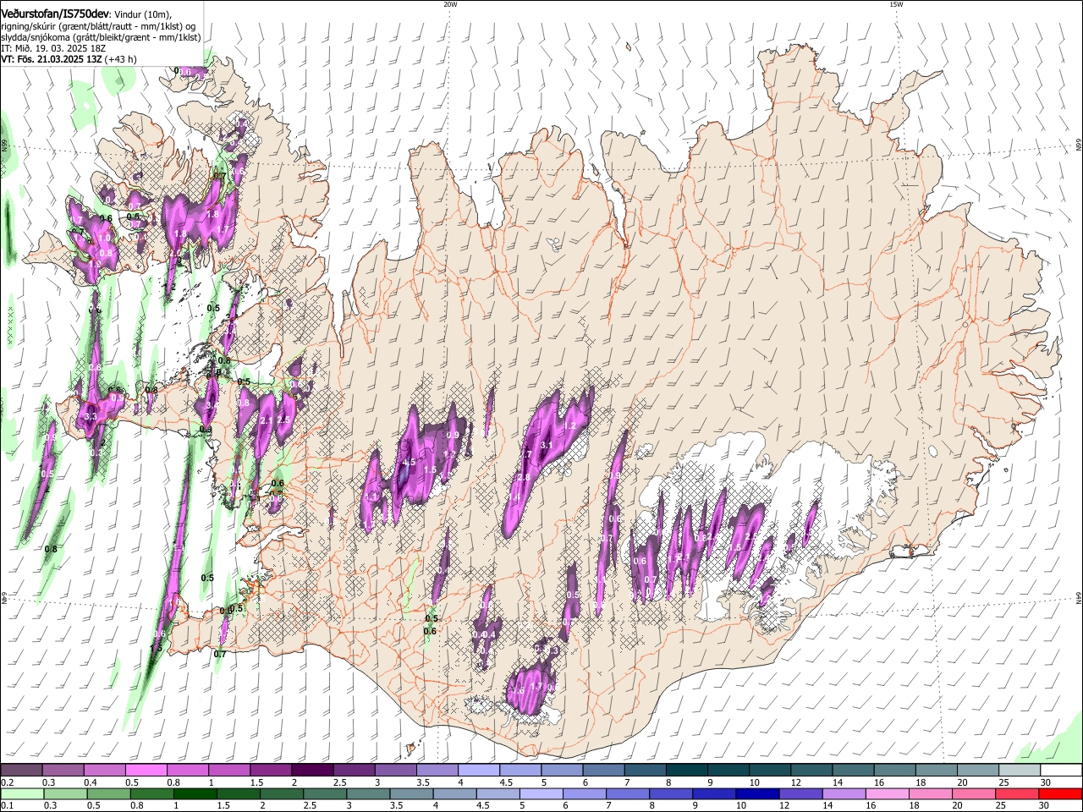The width and height of the screenshot is (1083, 812).
Task: Click the 4.5 precipitation value on the map
Action: pyautogui.click(x=409, y=463)
